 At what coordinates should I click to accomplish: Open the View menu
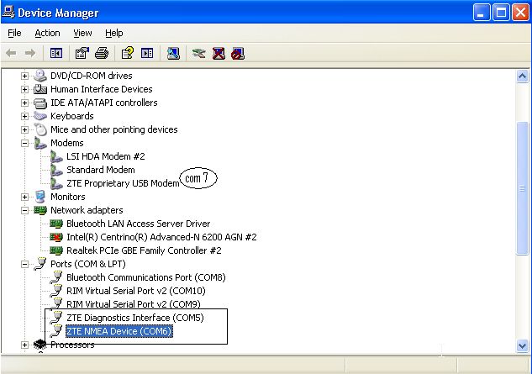[82, 33]
